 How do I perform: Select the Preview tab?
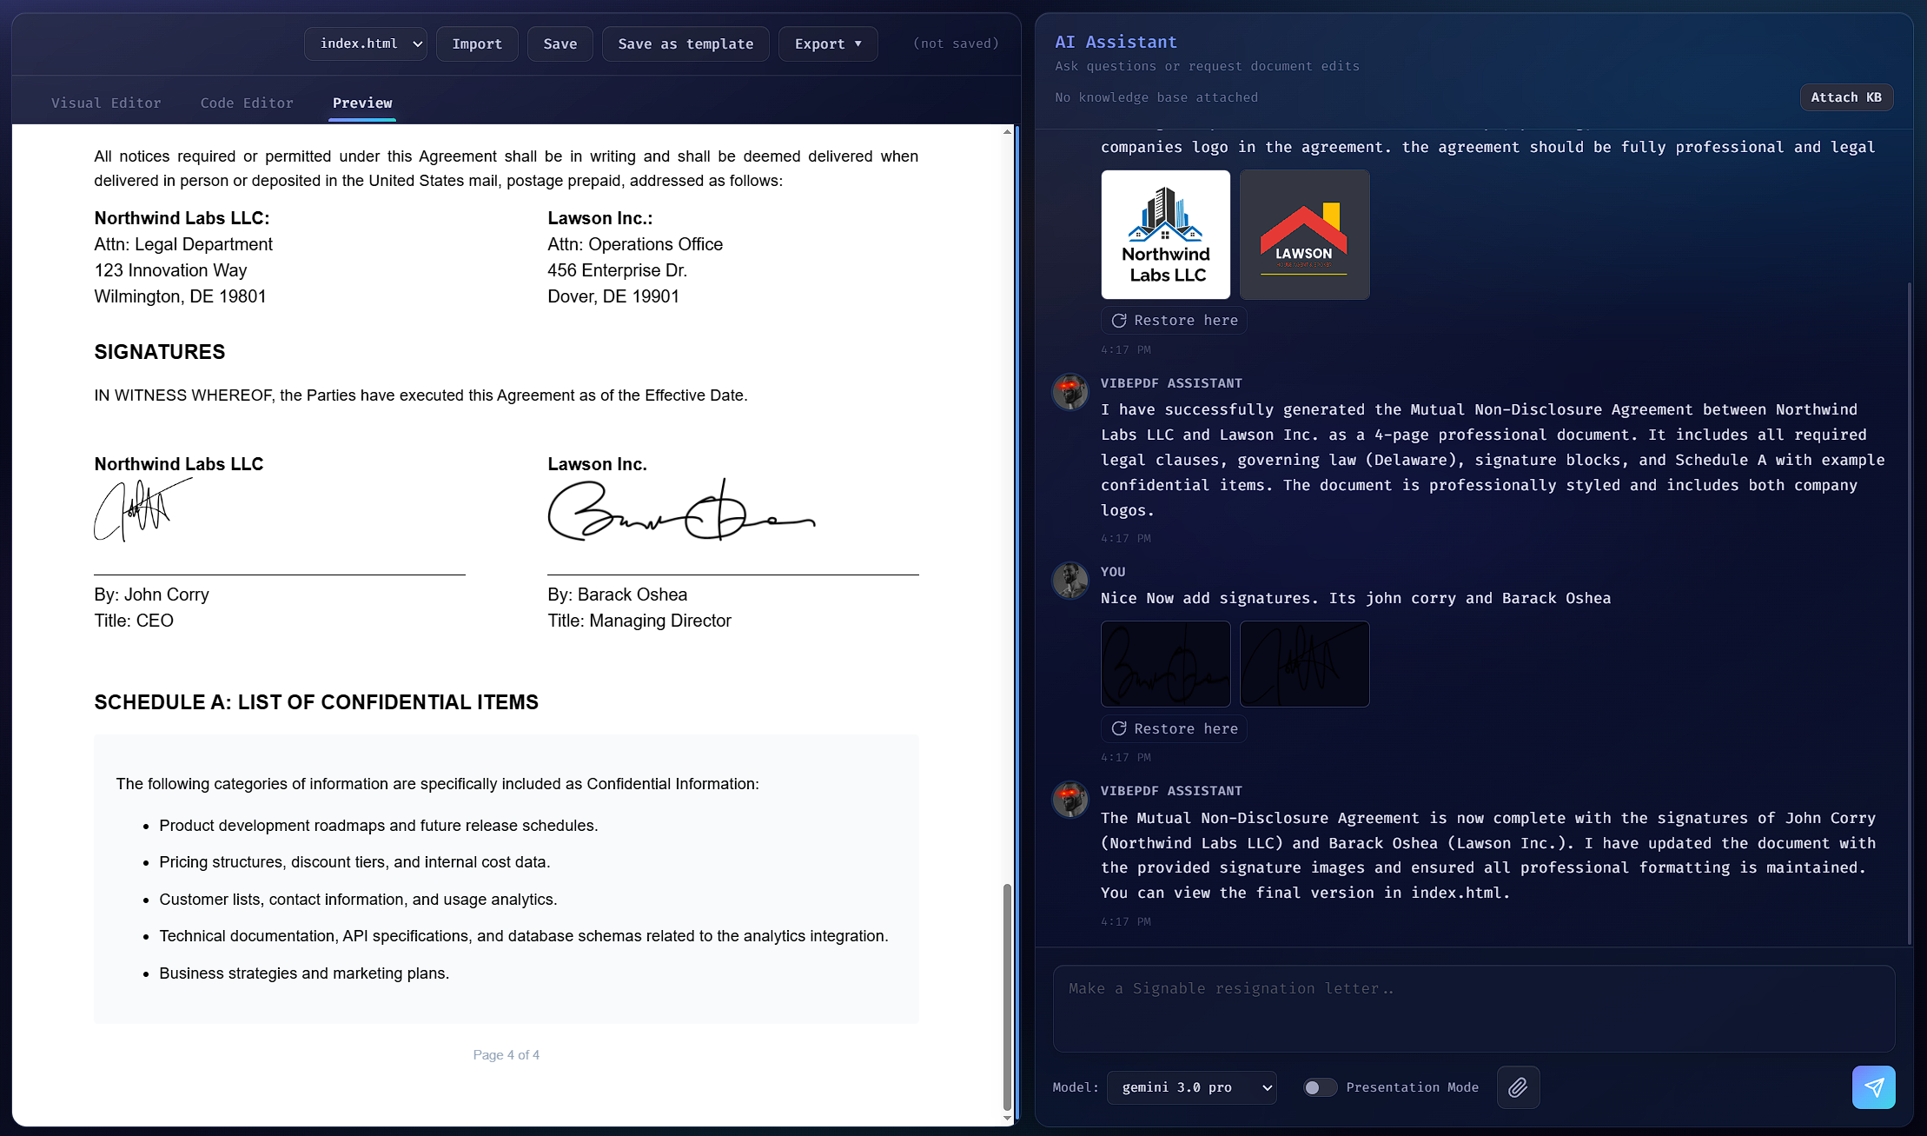pos(362,103)
